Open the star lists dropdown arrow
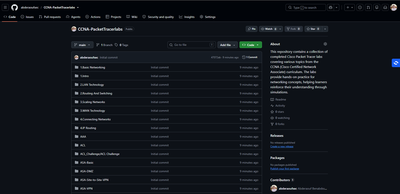The image size is (400, 194). click(325, 29)
